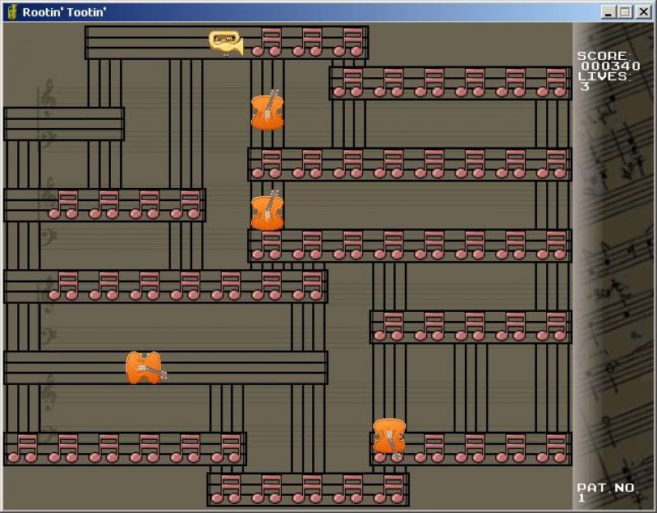Click the note directly beneath the middle cello
The width and height of the screenshot is (657, 513).
tap(266, 245)
